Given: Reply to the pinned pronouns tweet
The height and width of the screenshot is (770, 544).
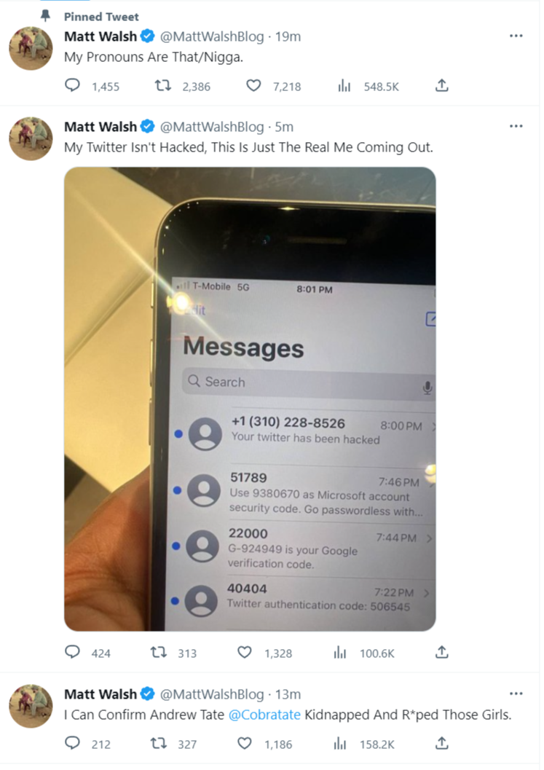Looking at the screenshot, I should [72, 86].
